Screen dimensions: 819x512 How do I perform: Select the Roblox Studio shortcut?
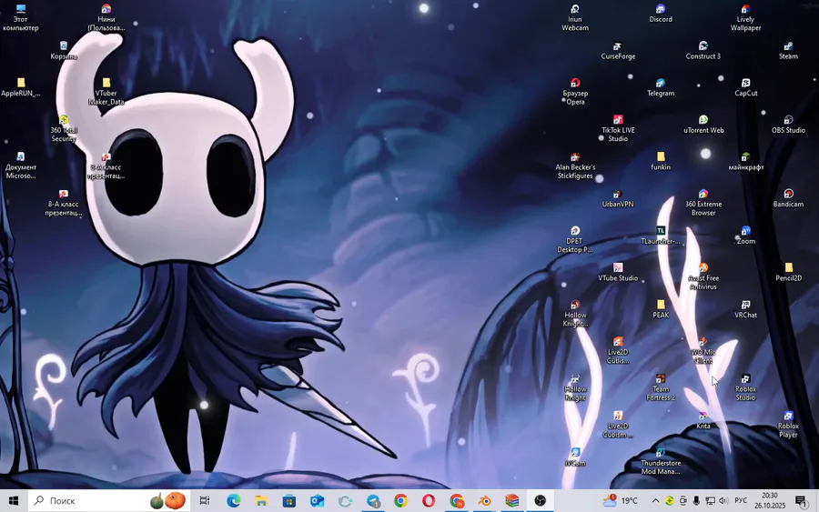click(x=746, y=387)
